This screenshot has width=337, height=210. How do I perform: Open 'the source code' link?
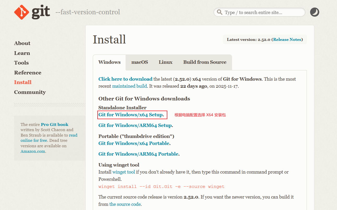point(125,204)
